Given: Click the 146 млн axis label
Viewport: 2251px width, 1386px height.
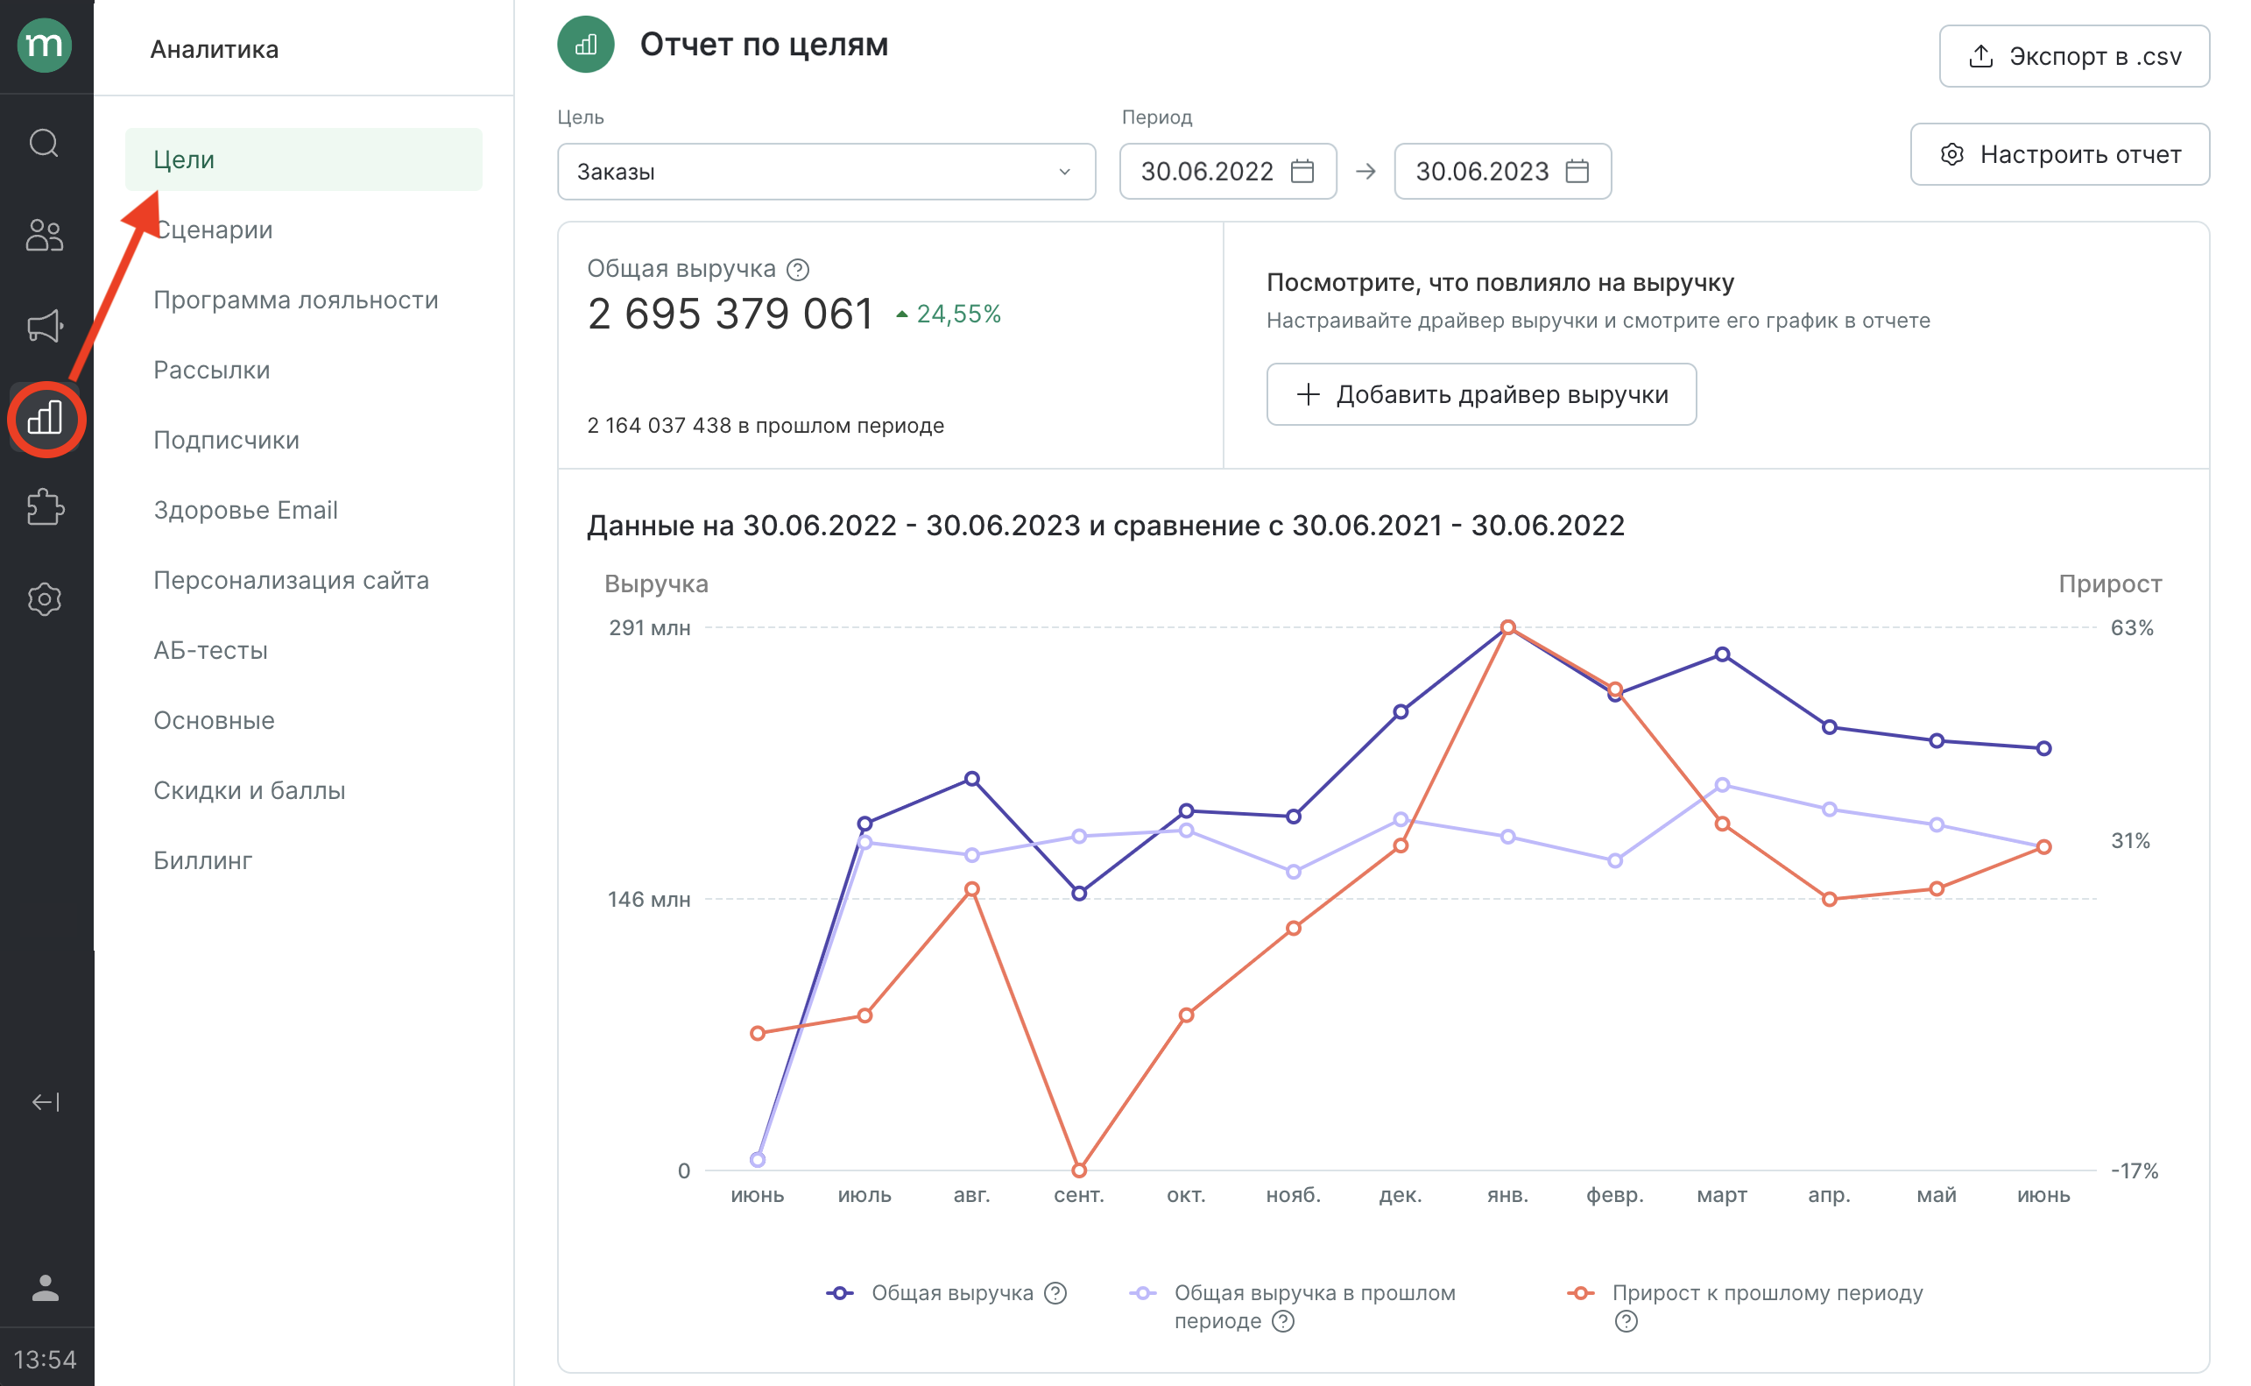Looking at the screenshot, I should pos(650,899).
